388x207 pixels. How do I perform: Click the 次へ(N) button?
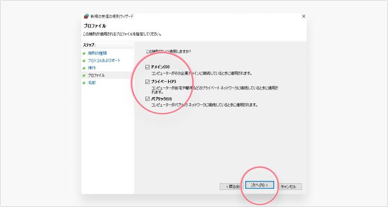[x=260, y=185]
